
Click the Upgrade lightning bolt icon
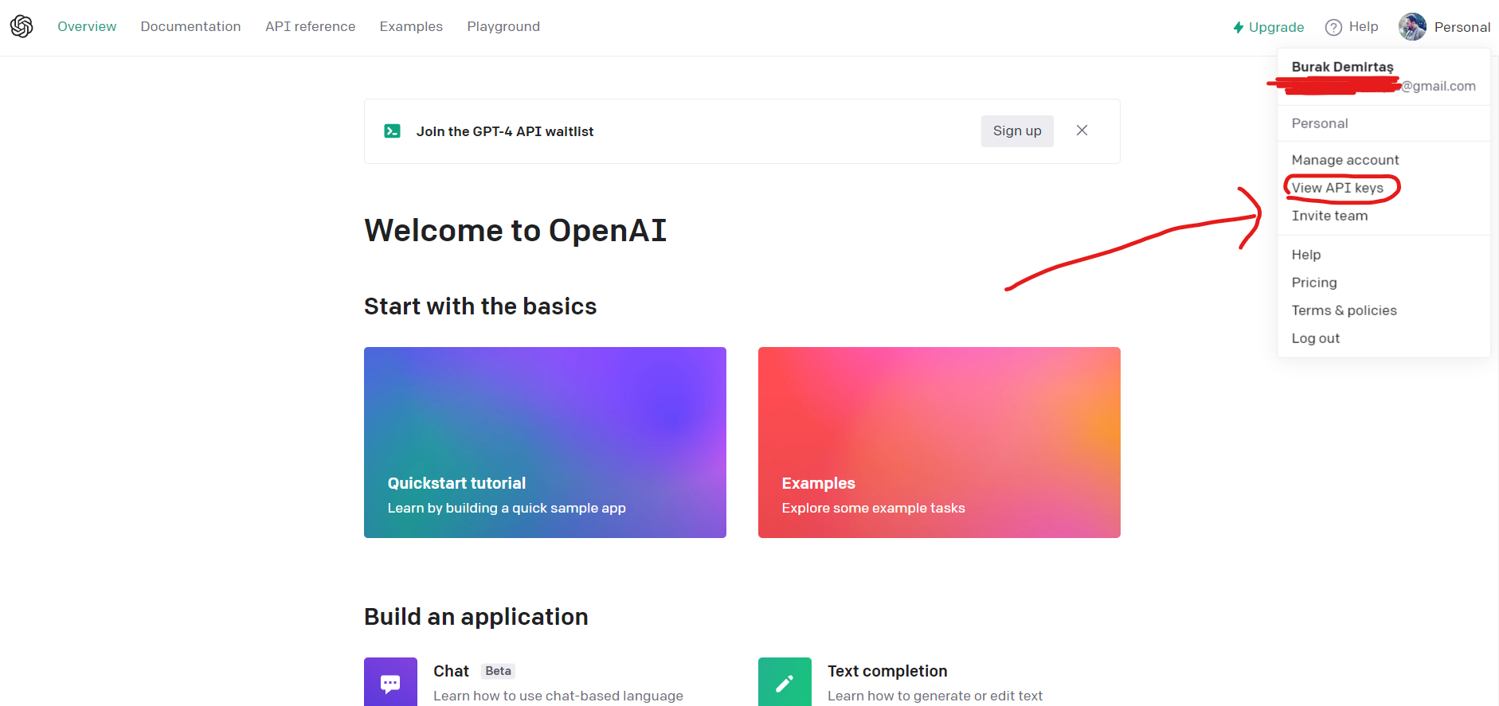(1239, 27)
